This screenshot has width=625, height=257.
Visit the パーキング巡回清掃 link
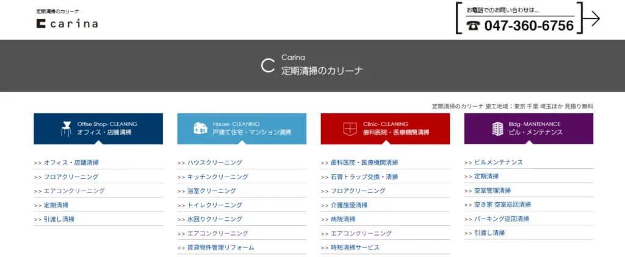coord(501,219)
